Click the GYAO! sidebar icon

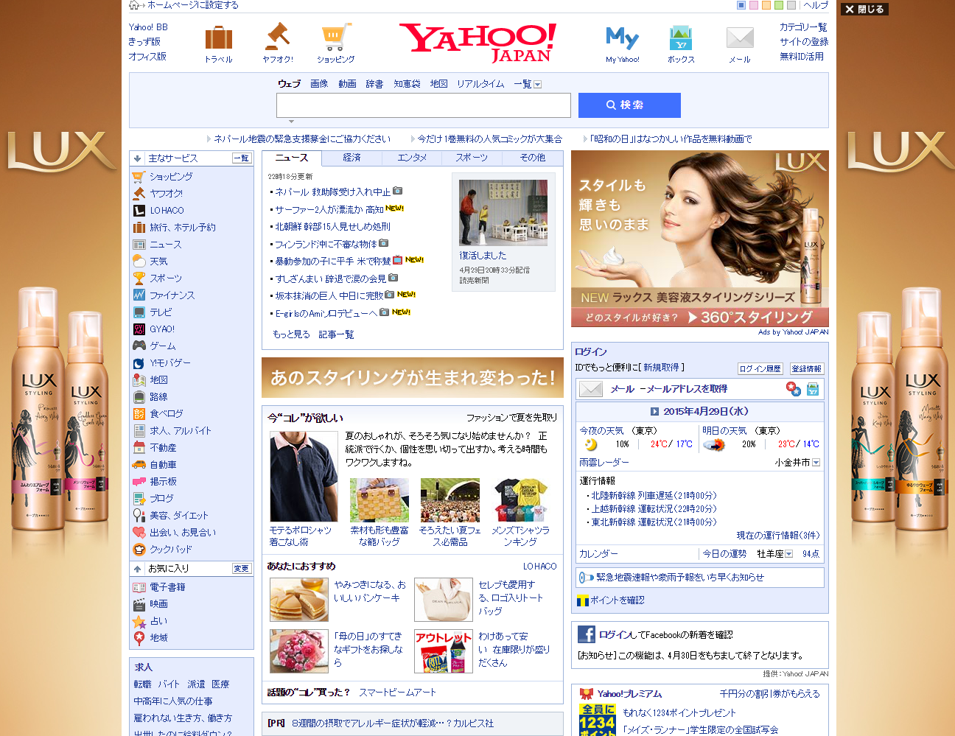tap(138, 329)
